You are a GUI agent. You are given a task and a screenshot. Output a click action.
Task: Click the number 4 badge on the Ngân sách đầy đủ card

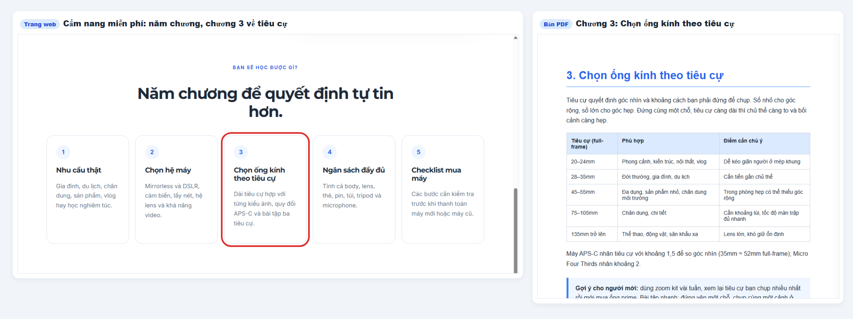(x=330, y=152)
